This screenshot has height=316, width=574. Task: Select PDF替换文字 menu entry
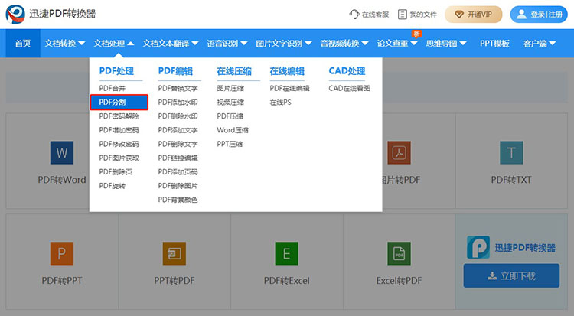[178, 88]
